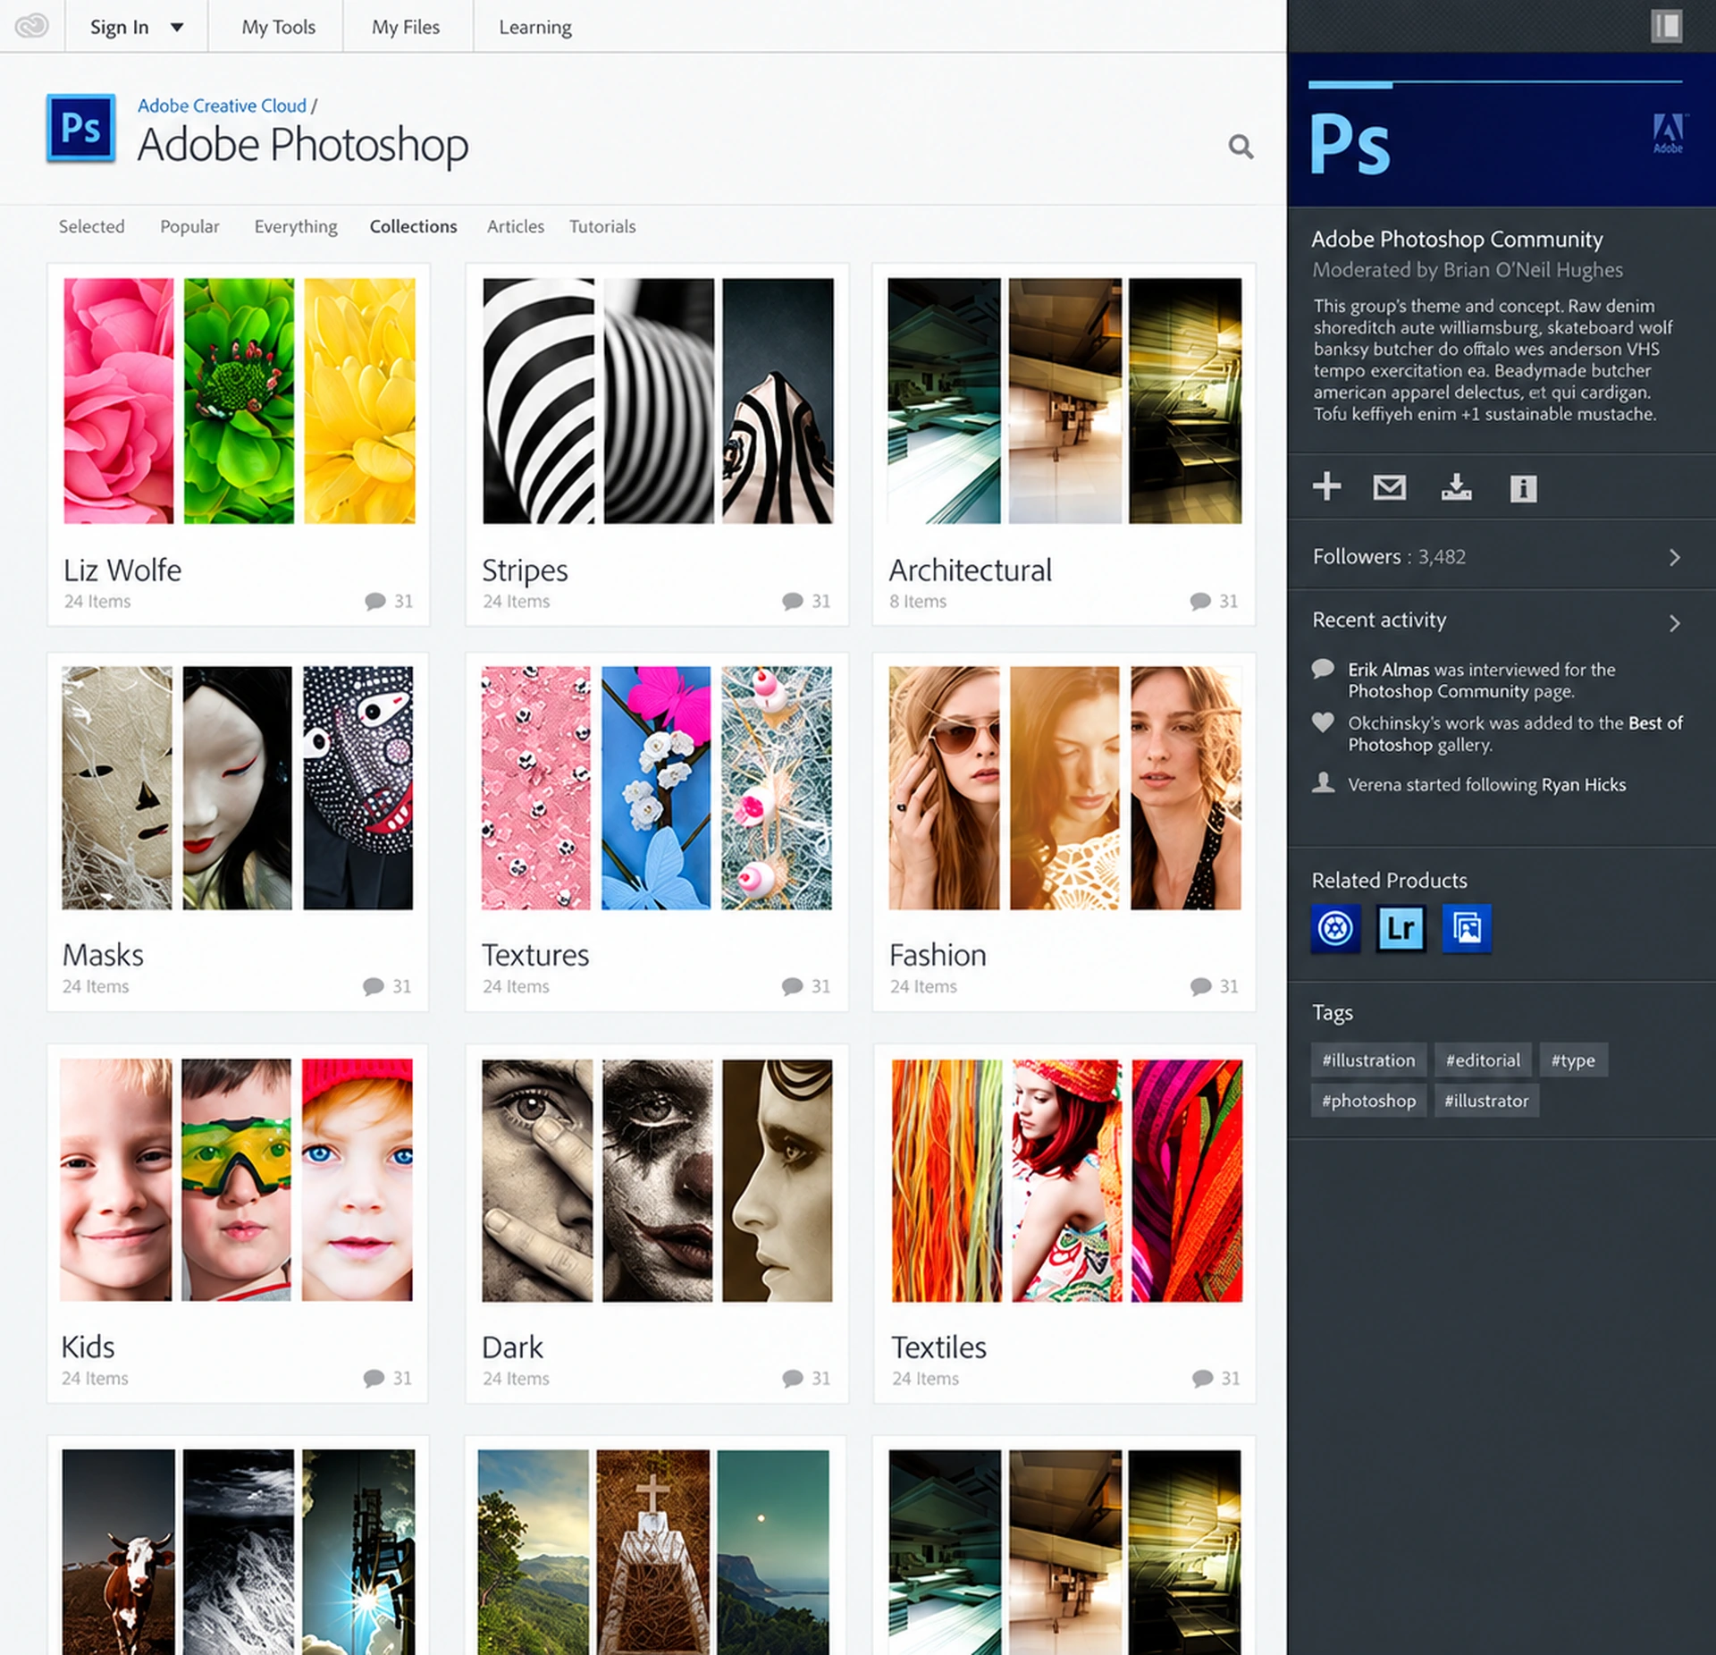The image size is (1716, 1655).
Task: Click comment bubble on Stripes card
Action: pyautogui.click(x=793, y=601)
